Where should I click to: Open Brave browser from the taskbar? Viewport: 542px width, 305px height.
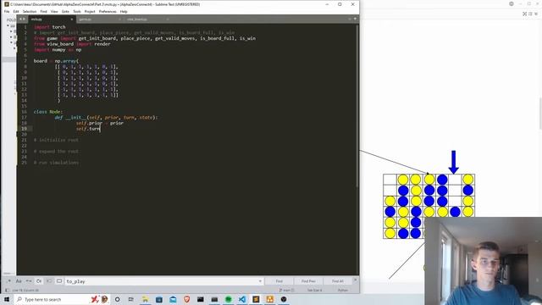pyautogui.click(x=186, y=299)
